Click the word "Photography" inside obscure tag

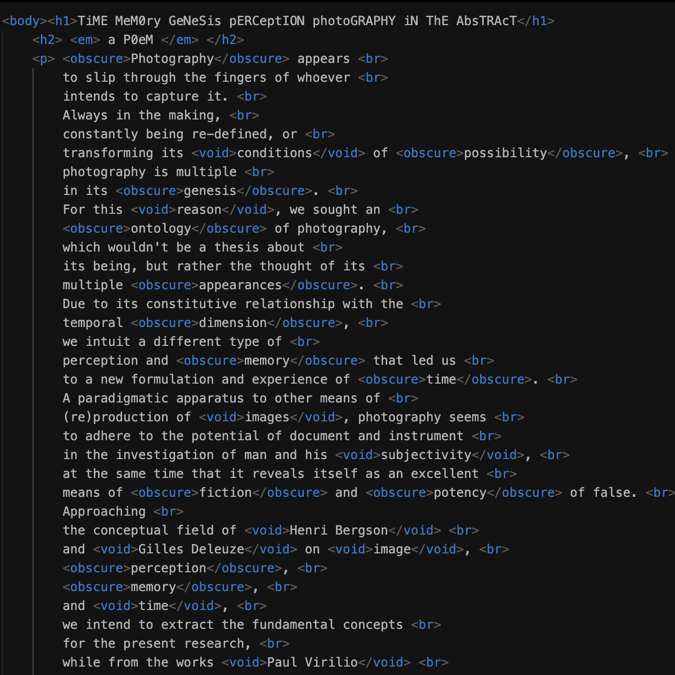tap(172, 59)
